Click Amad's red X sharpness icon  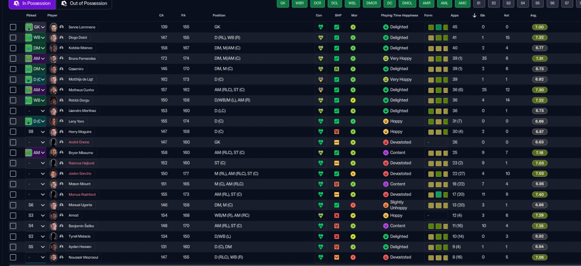pos(336,216)
